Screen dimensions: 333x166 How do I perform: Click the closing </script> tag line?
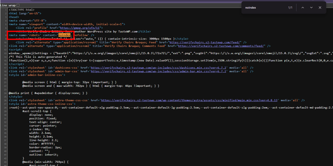16,64
